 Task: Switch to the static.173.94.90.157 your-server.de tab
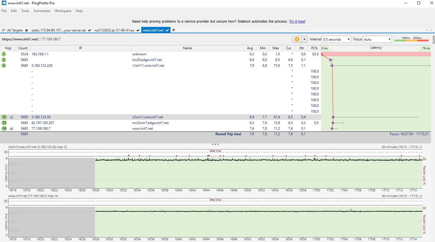tap(58, 30)
